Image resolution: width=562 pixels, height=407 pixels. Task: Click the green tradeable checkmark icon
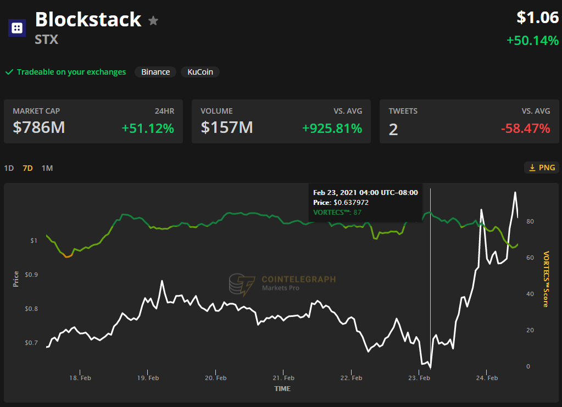point(9,72)
